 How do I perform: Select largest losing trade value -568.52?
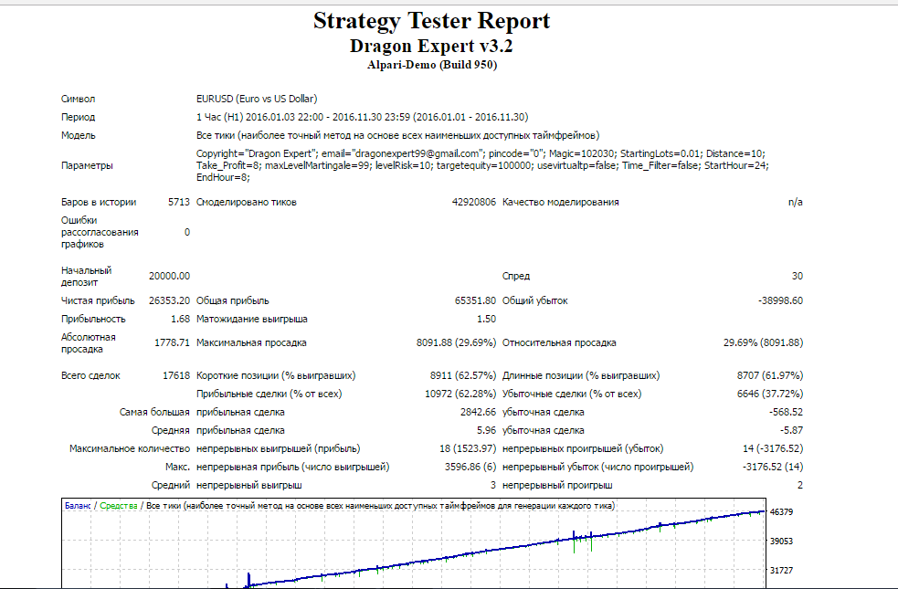click(x=786, y=412)
